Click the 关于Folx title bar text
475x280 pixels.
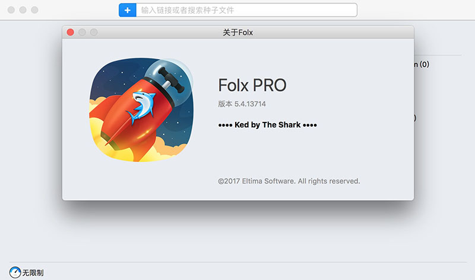coord(237,33)
